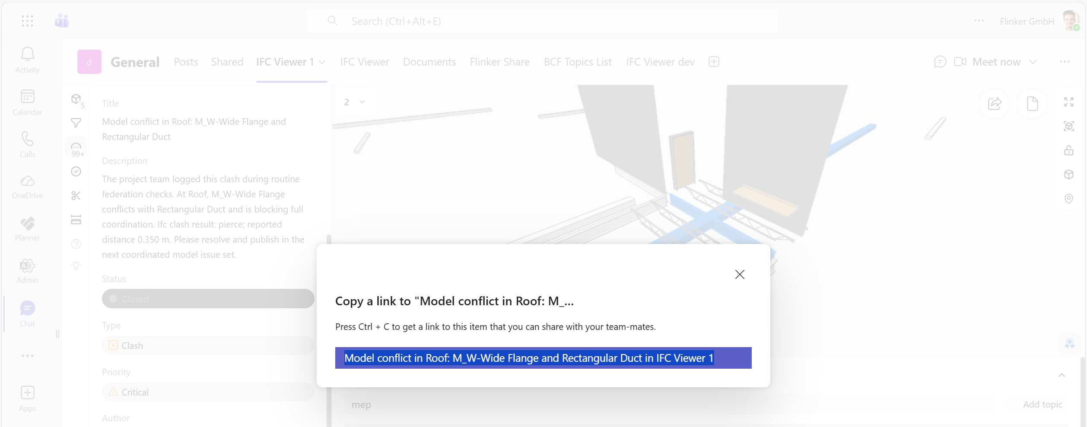Click the Add topic button

tap(1042, 405)
